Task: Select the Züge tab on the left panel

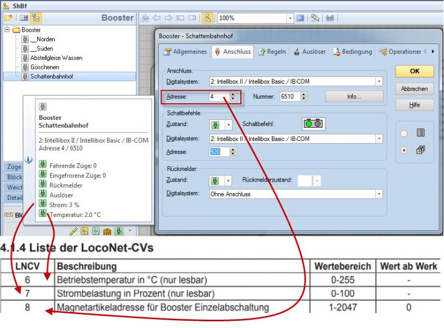Action: point(13,166)
